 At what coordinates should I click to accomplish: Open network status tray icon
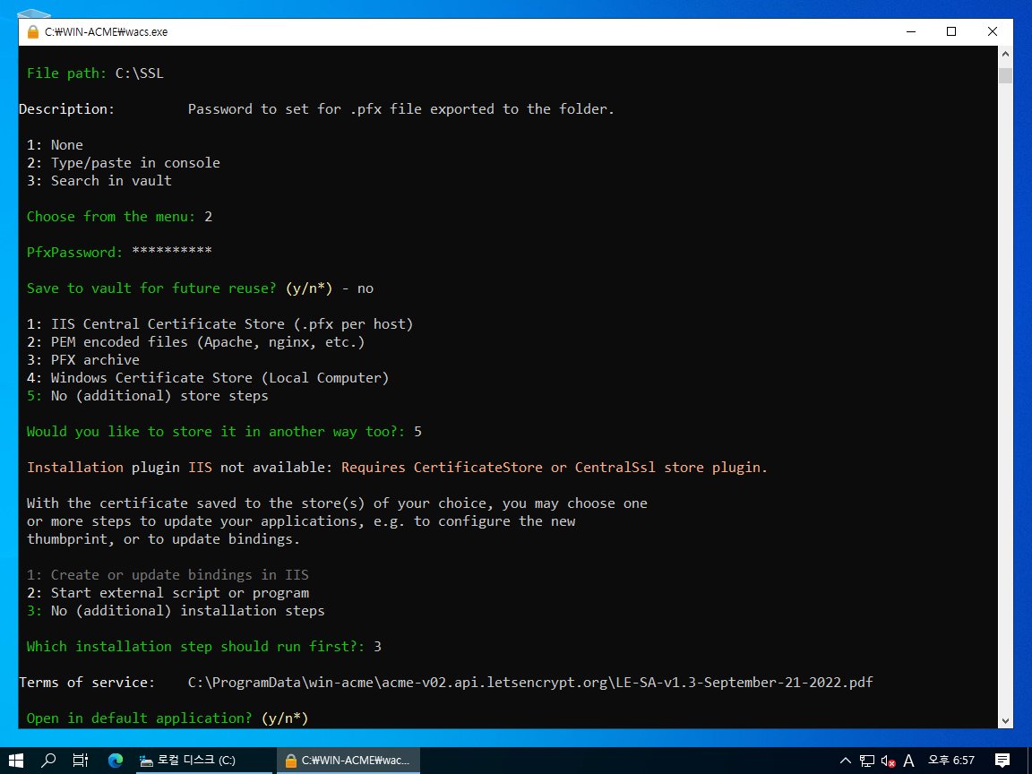point(867,761)
